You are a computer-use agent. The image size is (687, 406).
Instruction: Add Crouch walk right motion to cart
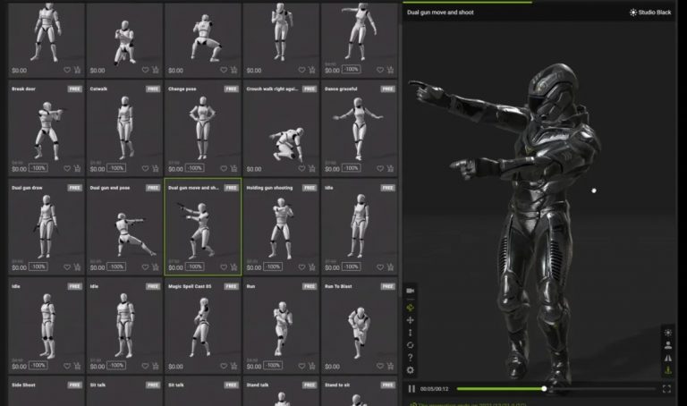pos(312,169)
